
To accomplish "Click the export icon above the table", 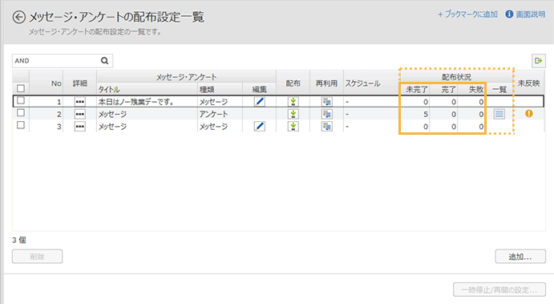I will pyautogui.click(x=539, y=61).
